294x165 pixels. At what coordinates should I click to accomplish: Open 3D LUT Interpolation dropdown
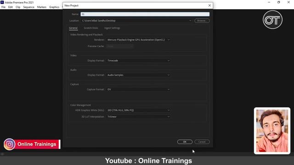coord(138,116)
